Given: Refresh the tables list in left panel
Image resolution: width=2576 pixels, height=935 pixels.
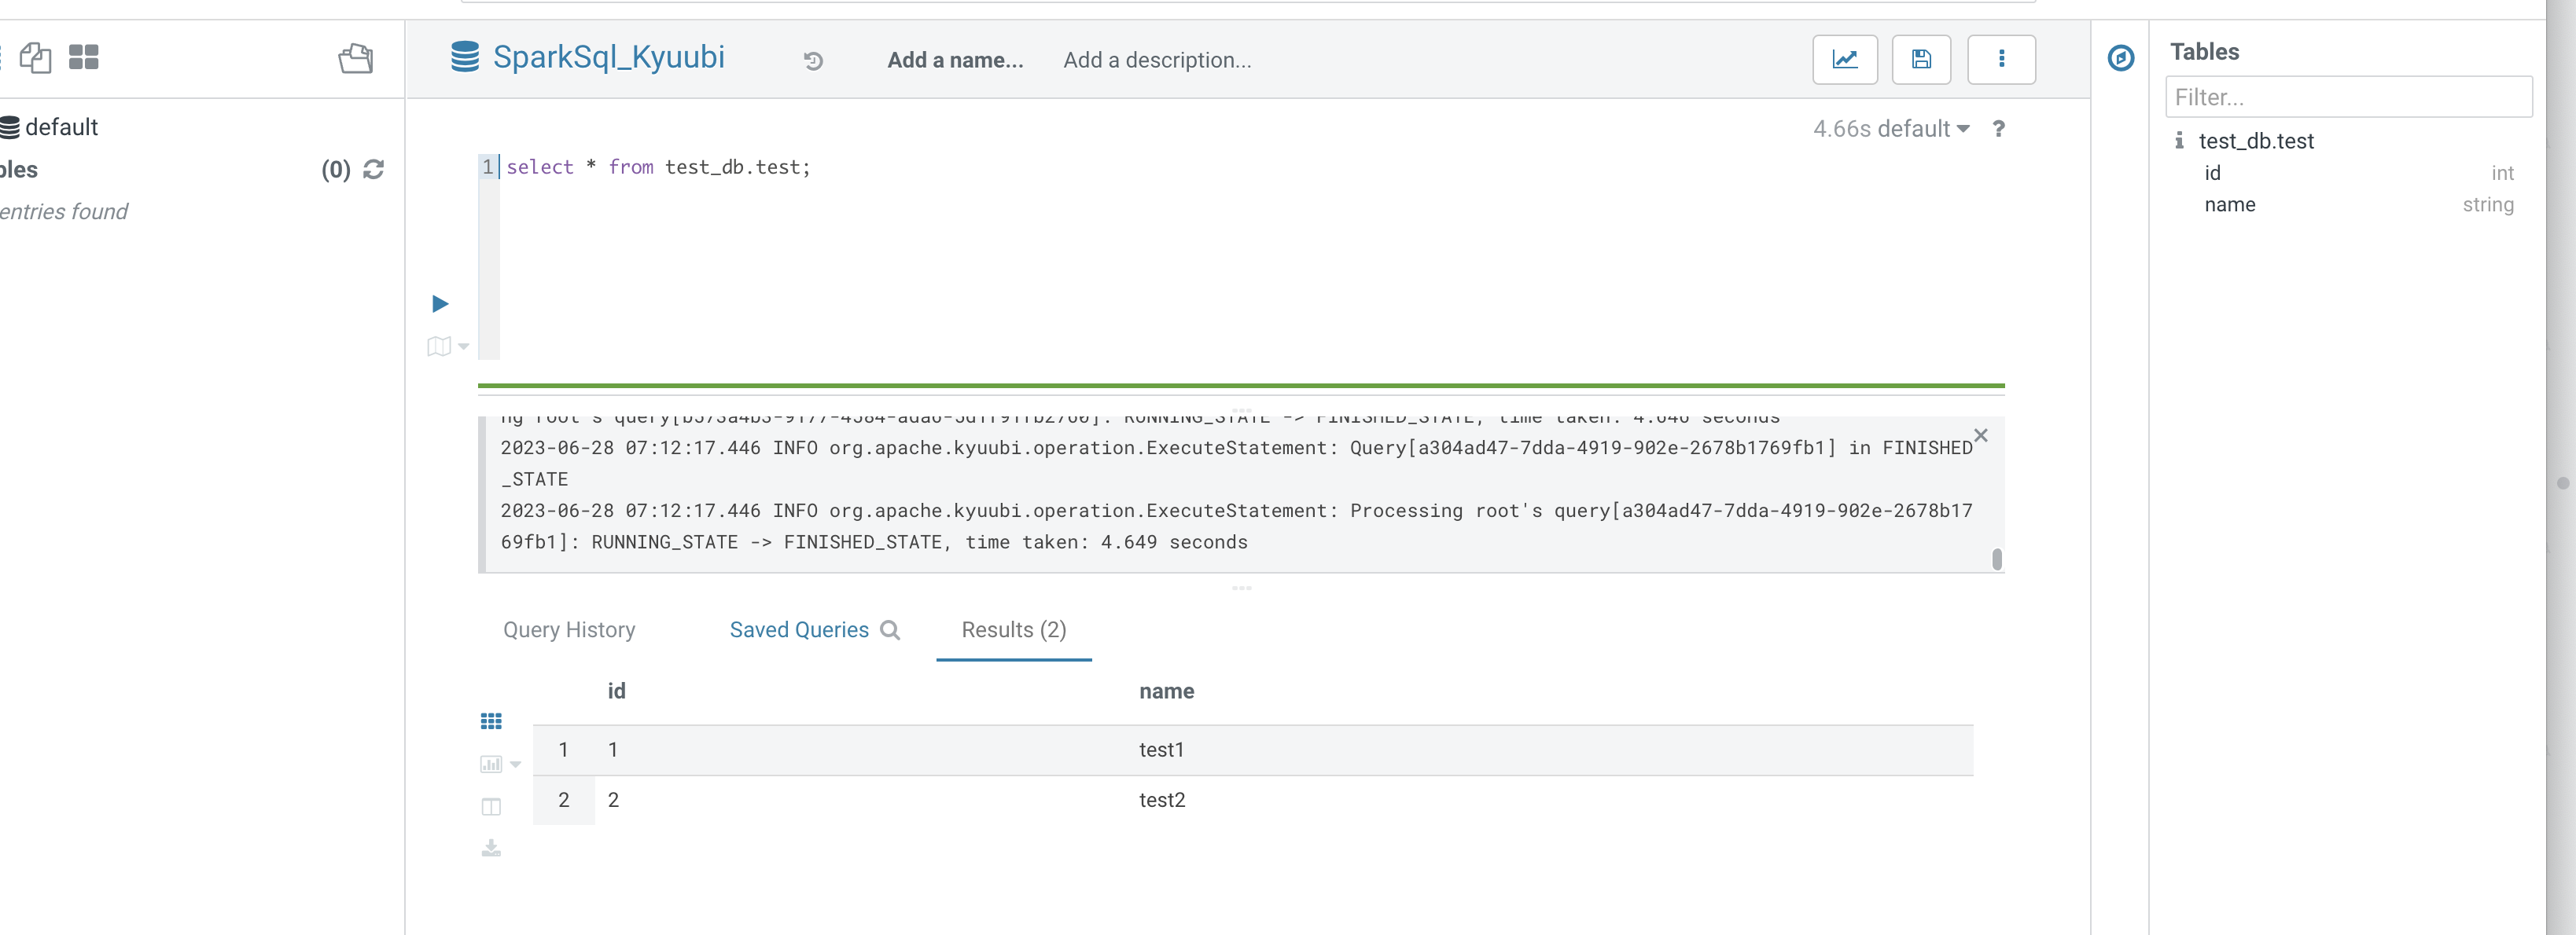Looking at the screenshot, I should [372, 170].
